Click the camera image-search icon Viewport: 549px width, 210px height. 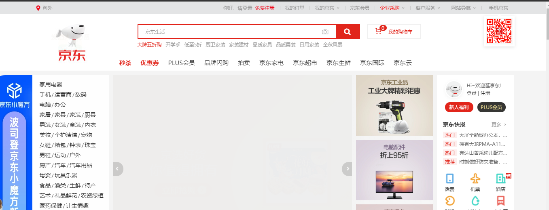(x=325, y=32)
